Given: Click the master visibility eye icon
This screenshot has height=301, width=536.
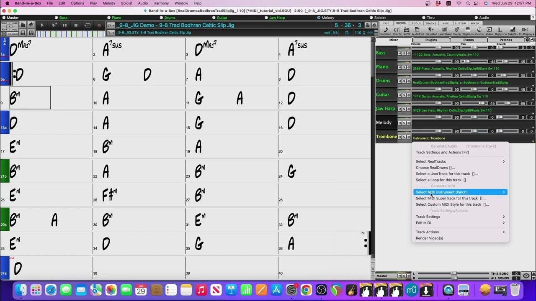Looking at the screenshot, I should (x=526, y=276).
